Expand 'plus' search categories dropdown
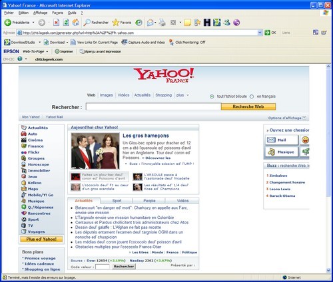 pos(188,95)
